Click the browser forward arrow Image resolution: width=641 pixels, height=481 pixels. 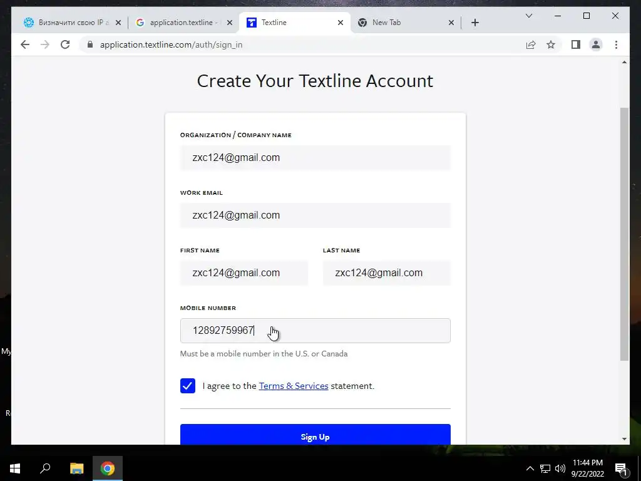pyautogui.click(x=45, y=44)
